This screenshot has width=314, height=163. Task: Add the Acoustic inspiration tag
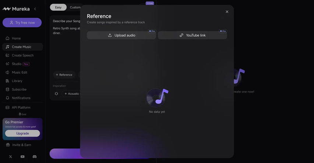coord(71,94)
